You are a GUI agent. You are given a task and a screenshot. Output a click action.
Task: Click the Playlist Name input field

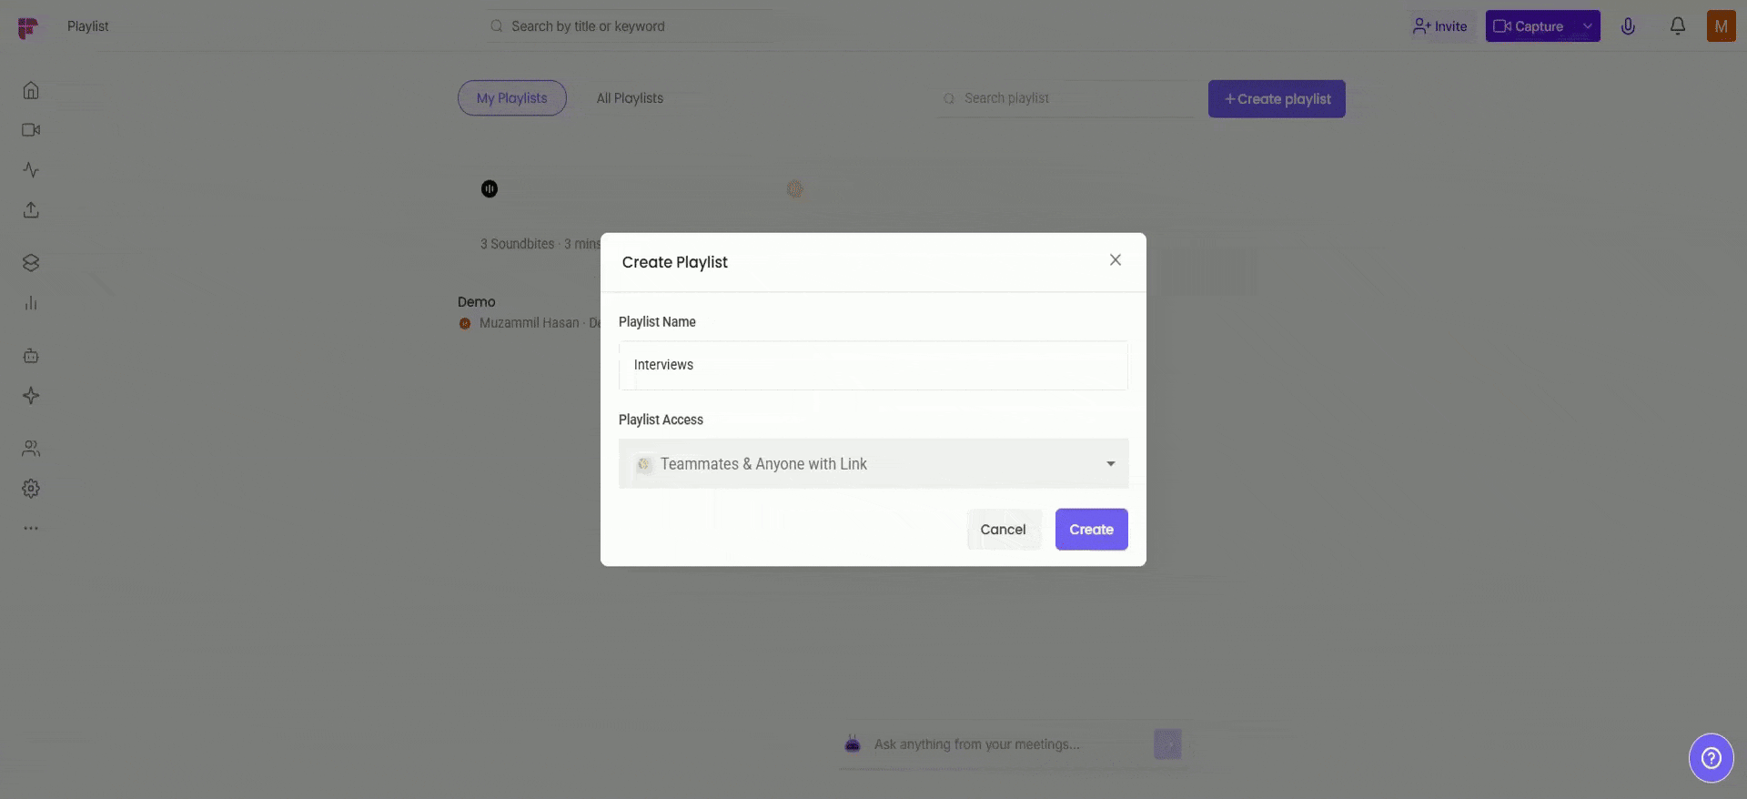click(873, 365)
